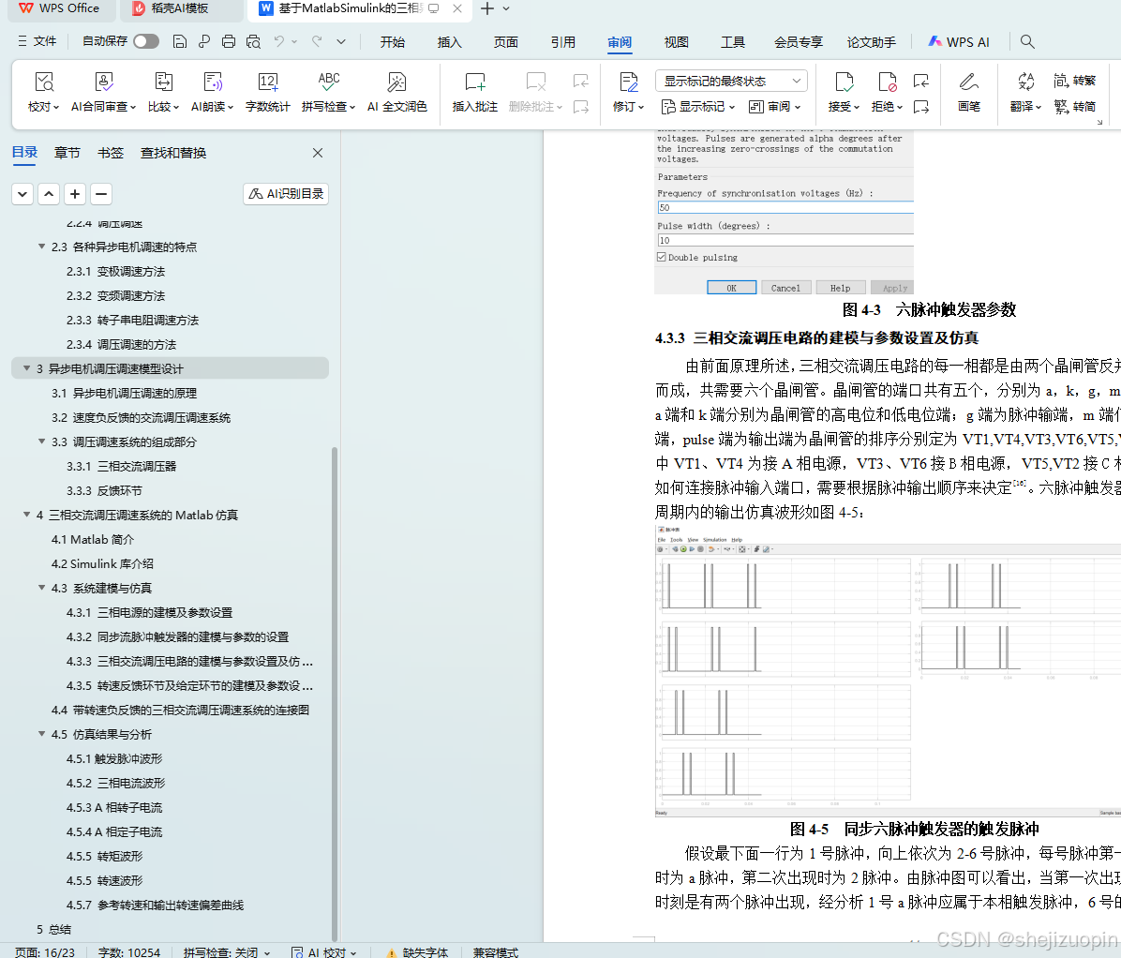
Task: Click the 修订 track changes icon
Action: coord(628,82)
